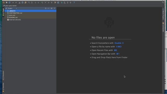Click the Save All toolbar icon

[7, 3]
